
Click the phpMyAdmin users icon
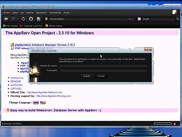pos(12,45)
